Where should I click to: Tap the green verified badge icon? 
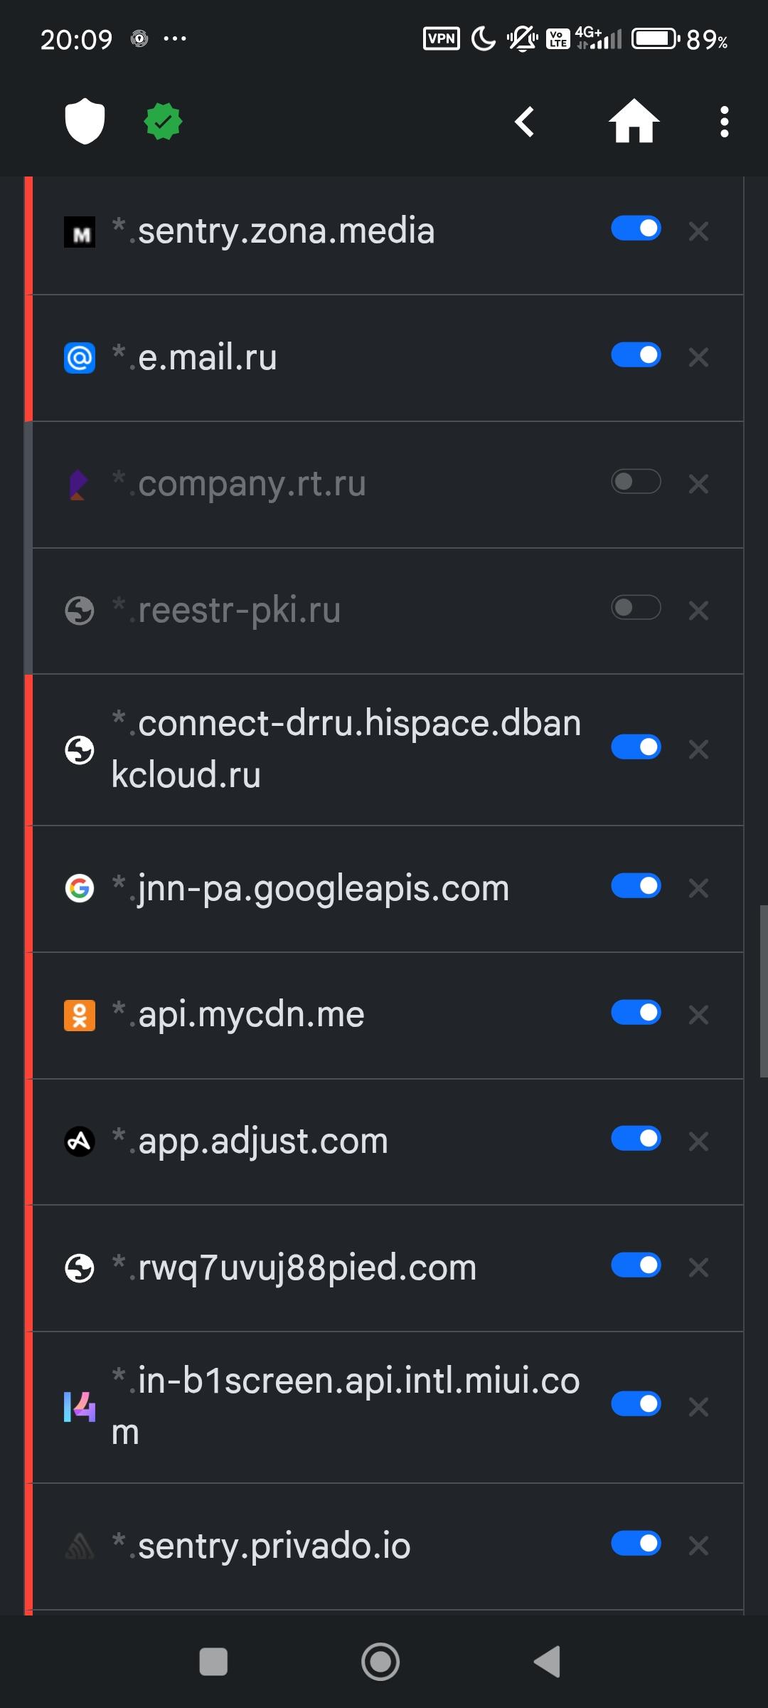(x=164, y=122)
